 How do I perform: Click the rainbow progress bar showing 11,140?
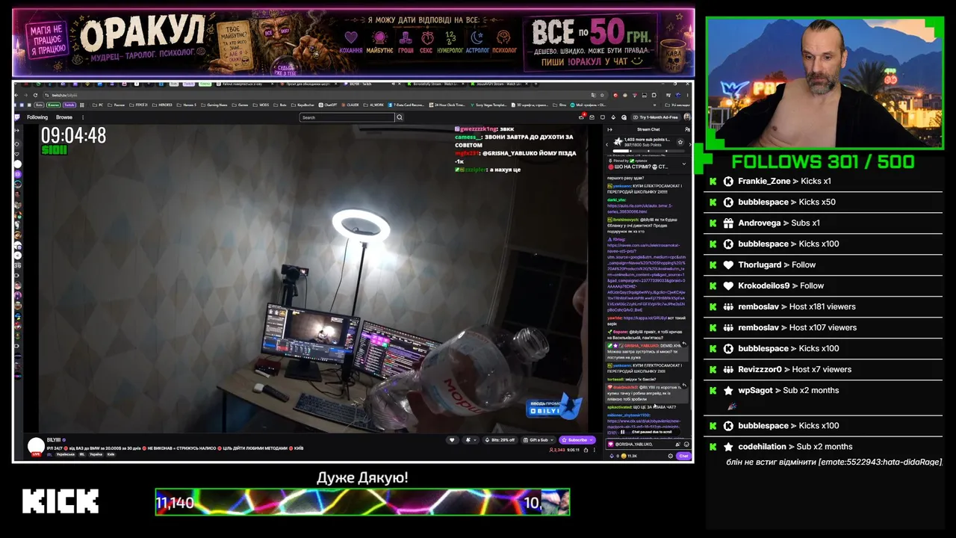point(362,502)
